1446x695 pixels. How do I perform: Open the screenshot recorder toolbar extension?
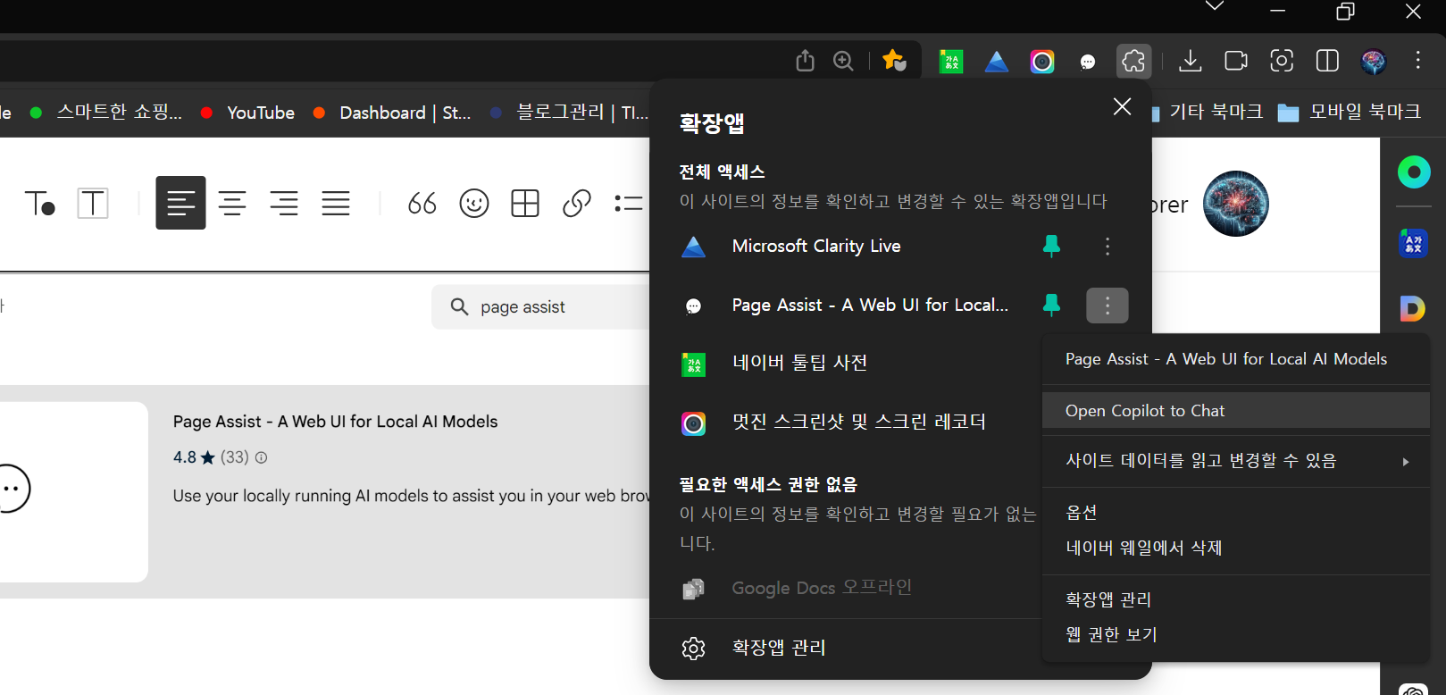[1042, 61]
